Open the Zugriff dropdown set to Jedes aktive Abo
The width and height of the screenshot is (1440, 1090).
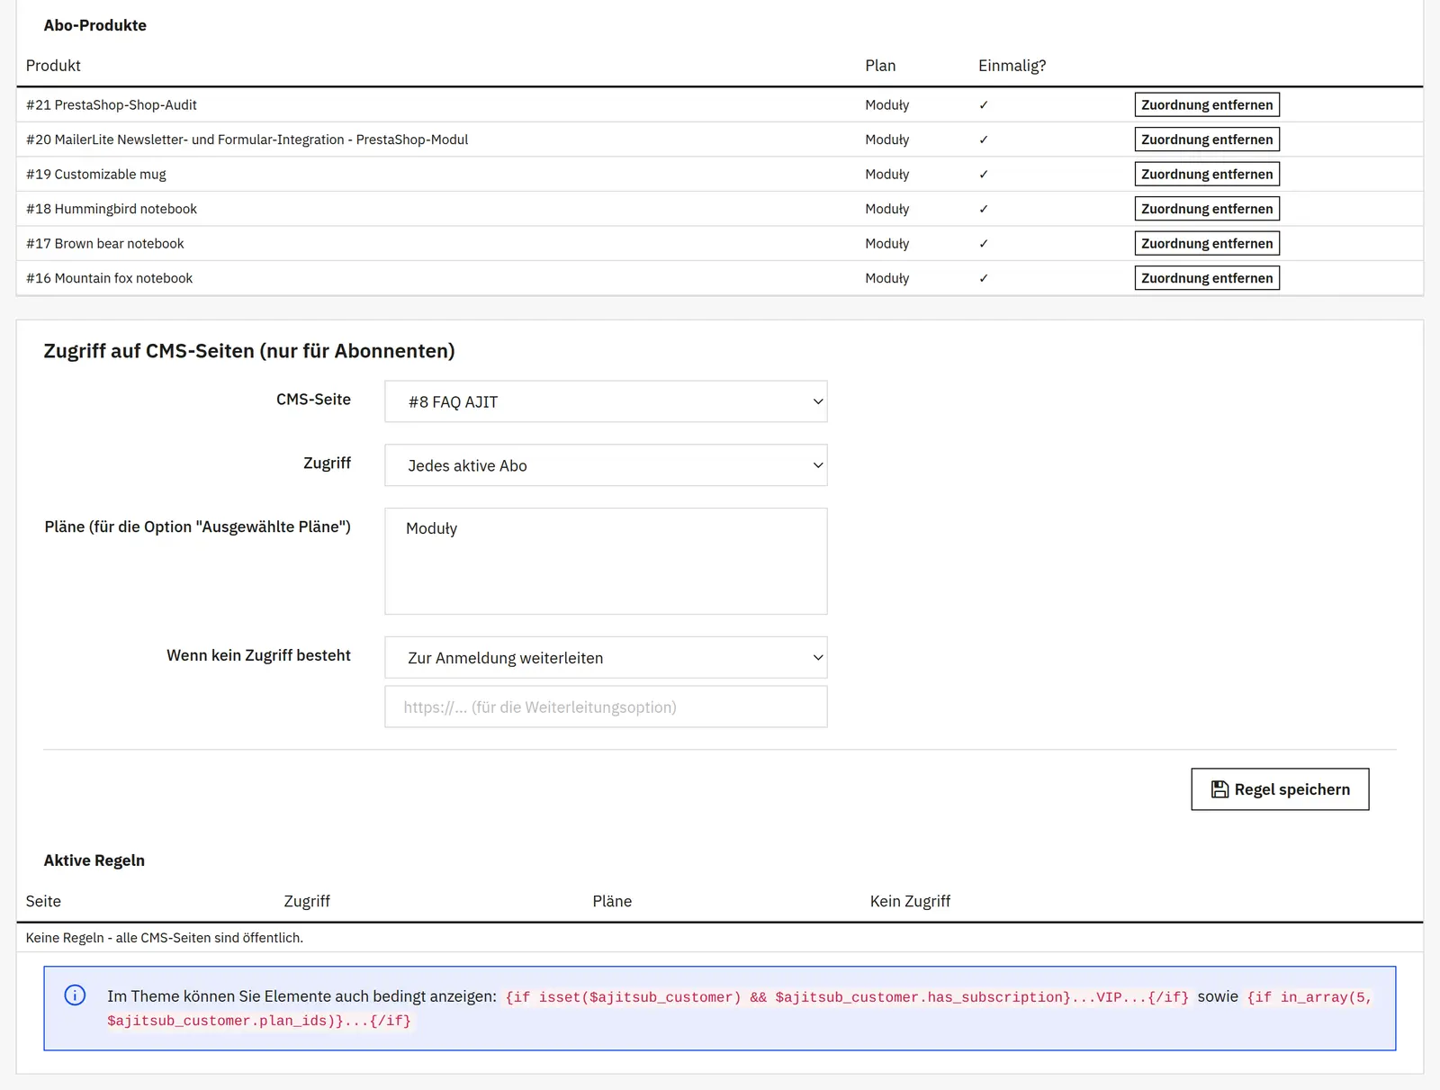[x=606, y=465]
